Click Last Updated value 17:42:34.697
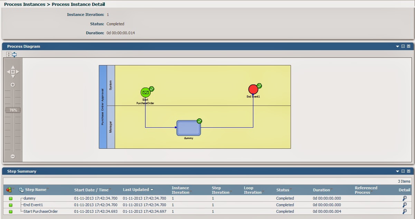This screenshot has height=219, width=415. pyautogui.click(x=144, y=211)
